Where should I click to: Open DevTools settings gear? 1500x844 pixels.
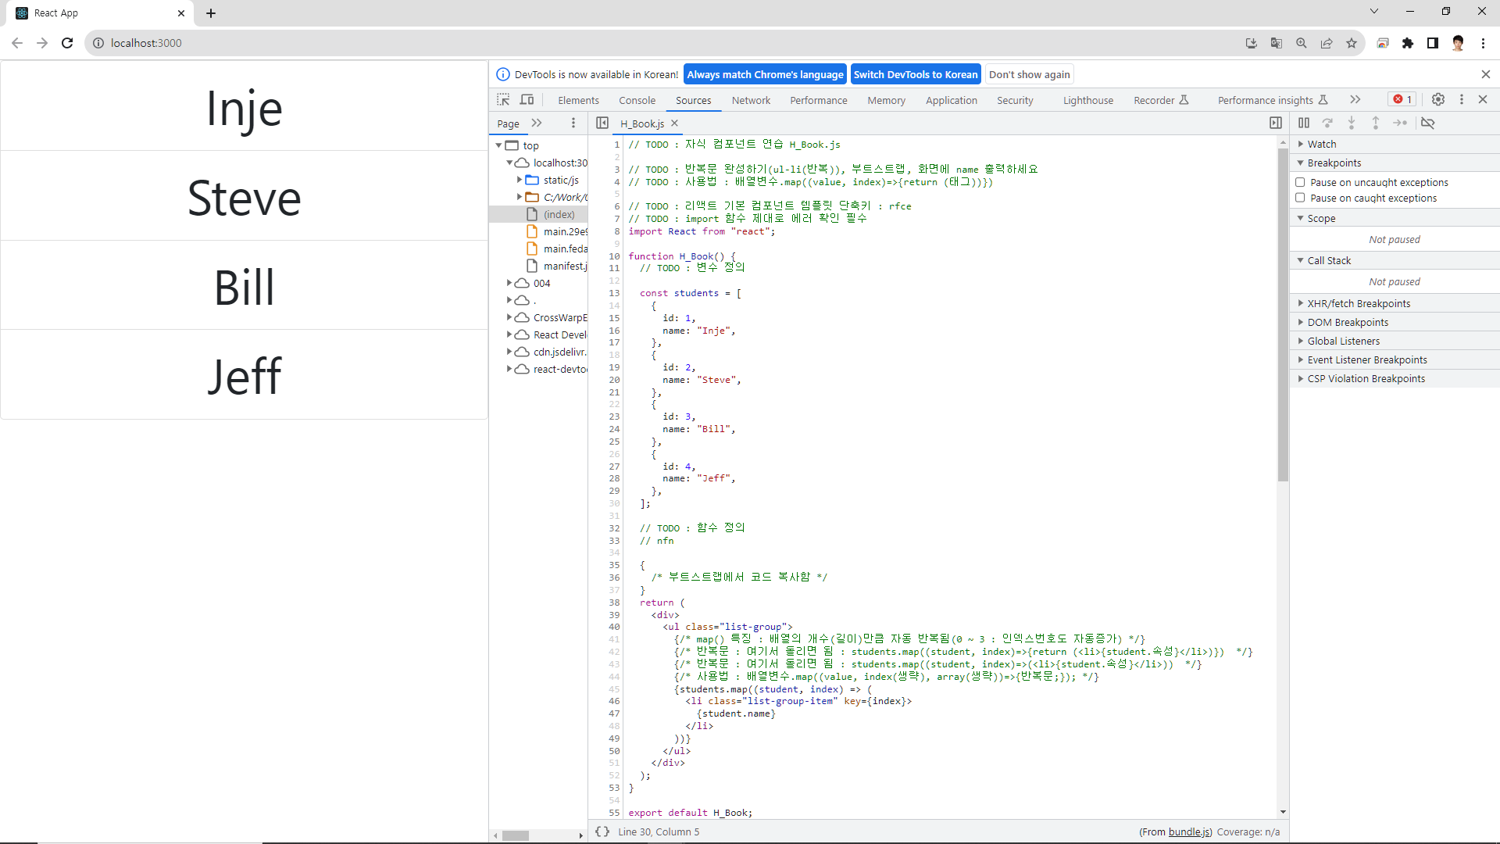pyautogui.click(x=1437, y=99)
